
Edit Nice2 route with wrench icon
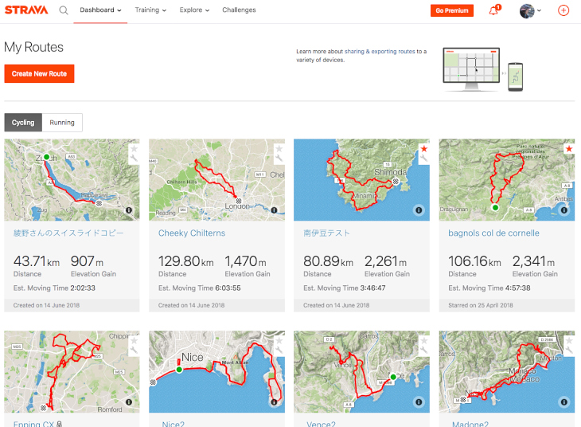(279, 350)
